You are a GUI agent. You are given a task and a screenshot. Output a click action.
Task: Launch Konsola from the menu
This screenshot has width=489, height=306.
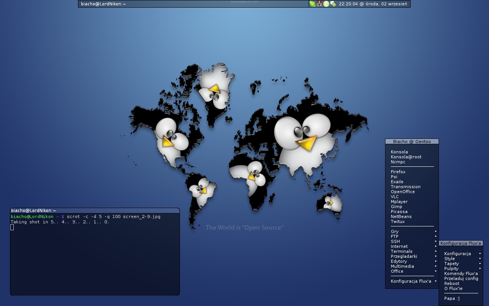412,152
